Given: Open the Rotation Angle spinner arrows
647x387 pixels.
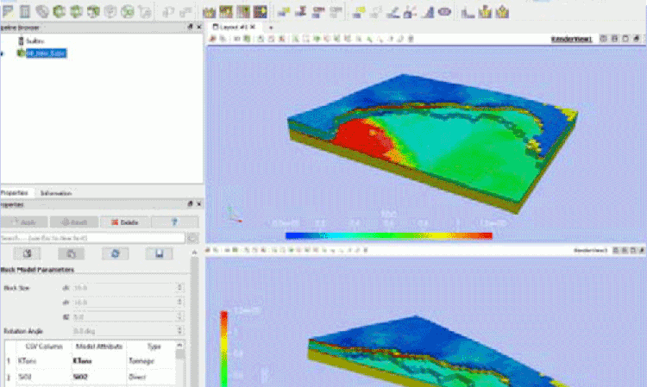Looking at the screenshot, I should pos(179,330).
